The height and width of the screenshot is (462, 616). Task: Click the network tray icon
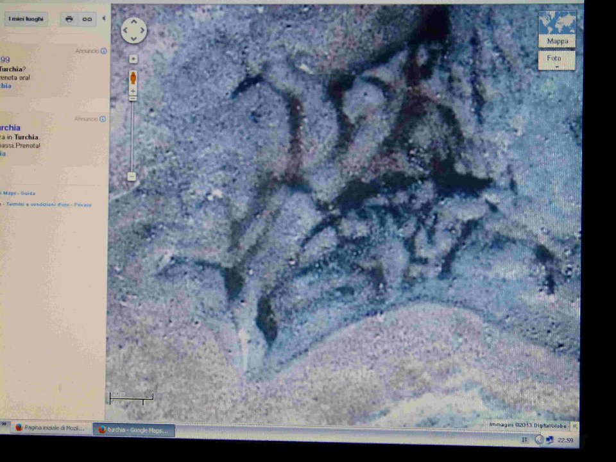[x=550, y=440]
